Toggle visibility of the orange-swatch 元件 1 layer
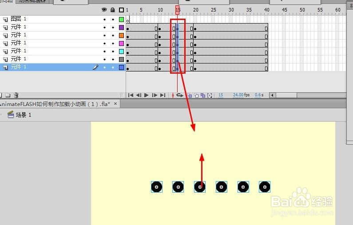The width and height of the screenshot is (353, 225). point(104,36)
